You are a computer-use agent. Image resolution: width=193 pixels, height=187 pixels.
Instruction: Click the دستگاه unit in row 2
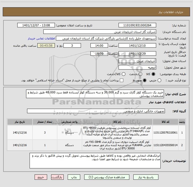(x=69, y=145)
